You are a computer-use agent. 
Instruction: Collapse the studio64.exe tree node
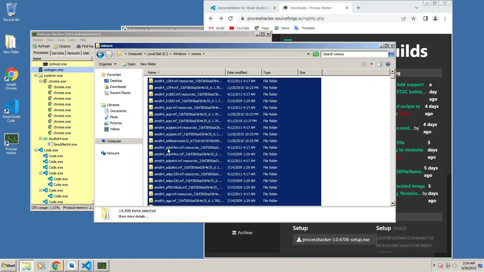41,139
